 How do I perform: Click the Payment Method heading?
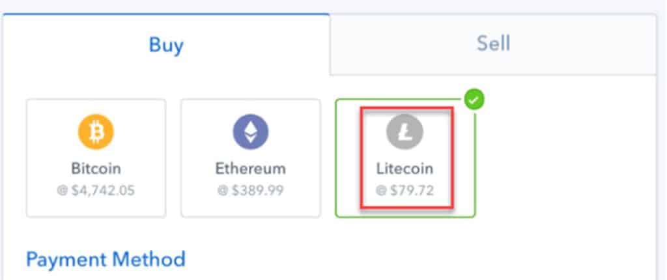[106, 259]
